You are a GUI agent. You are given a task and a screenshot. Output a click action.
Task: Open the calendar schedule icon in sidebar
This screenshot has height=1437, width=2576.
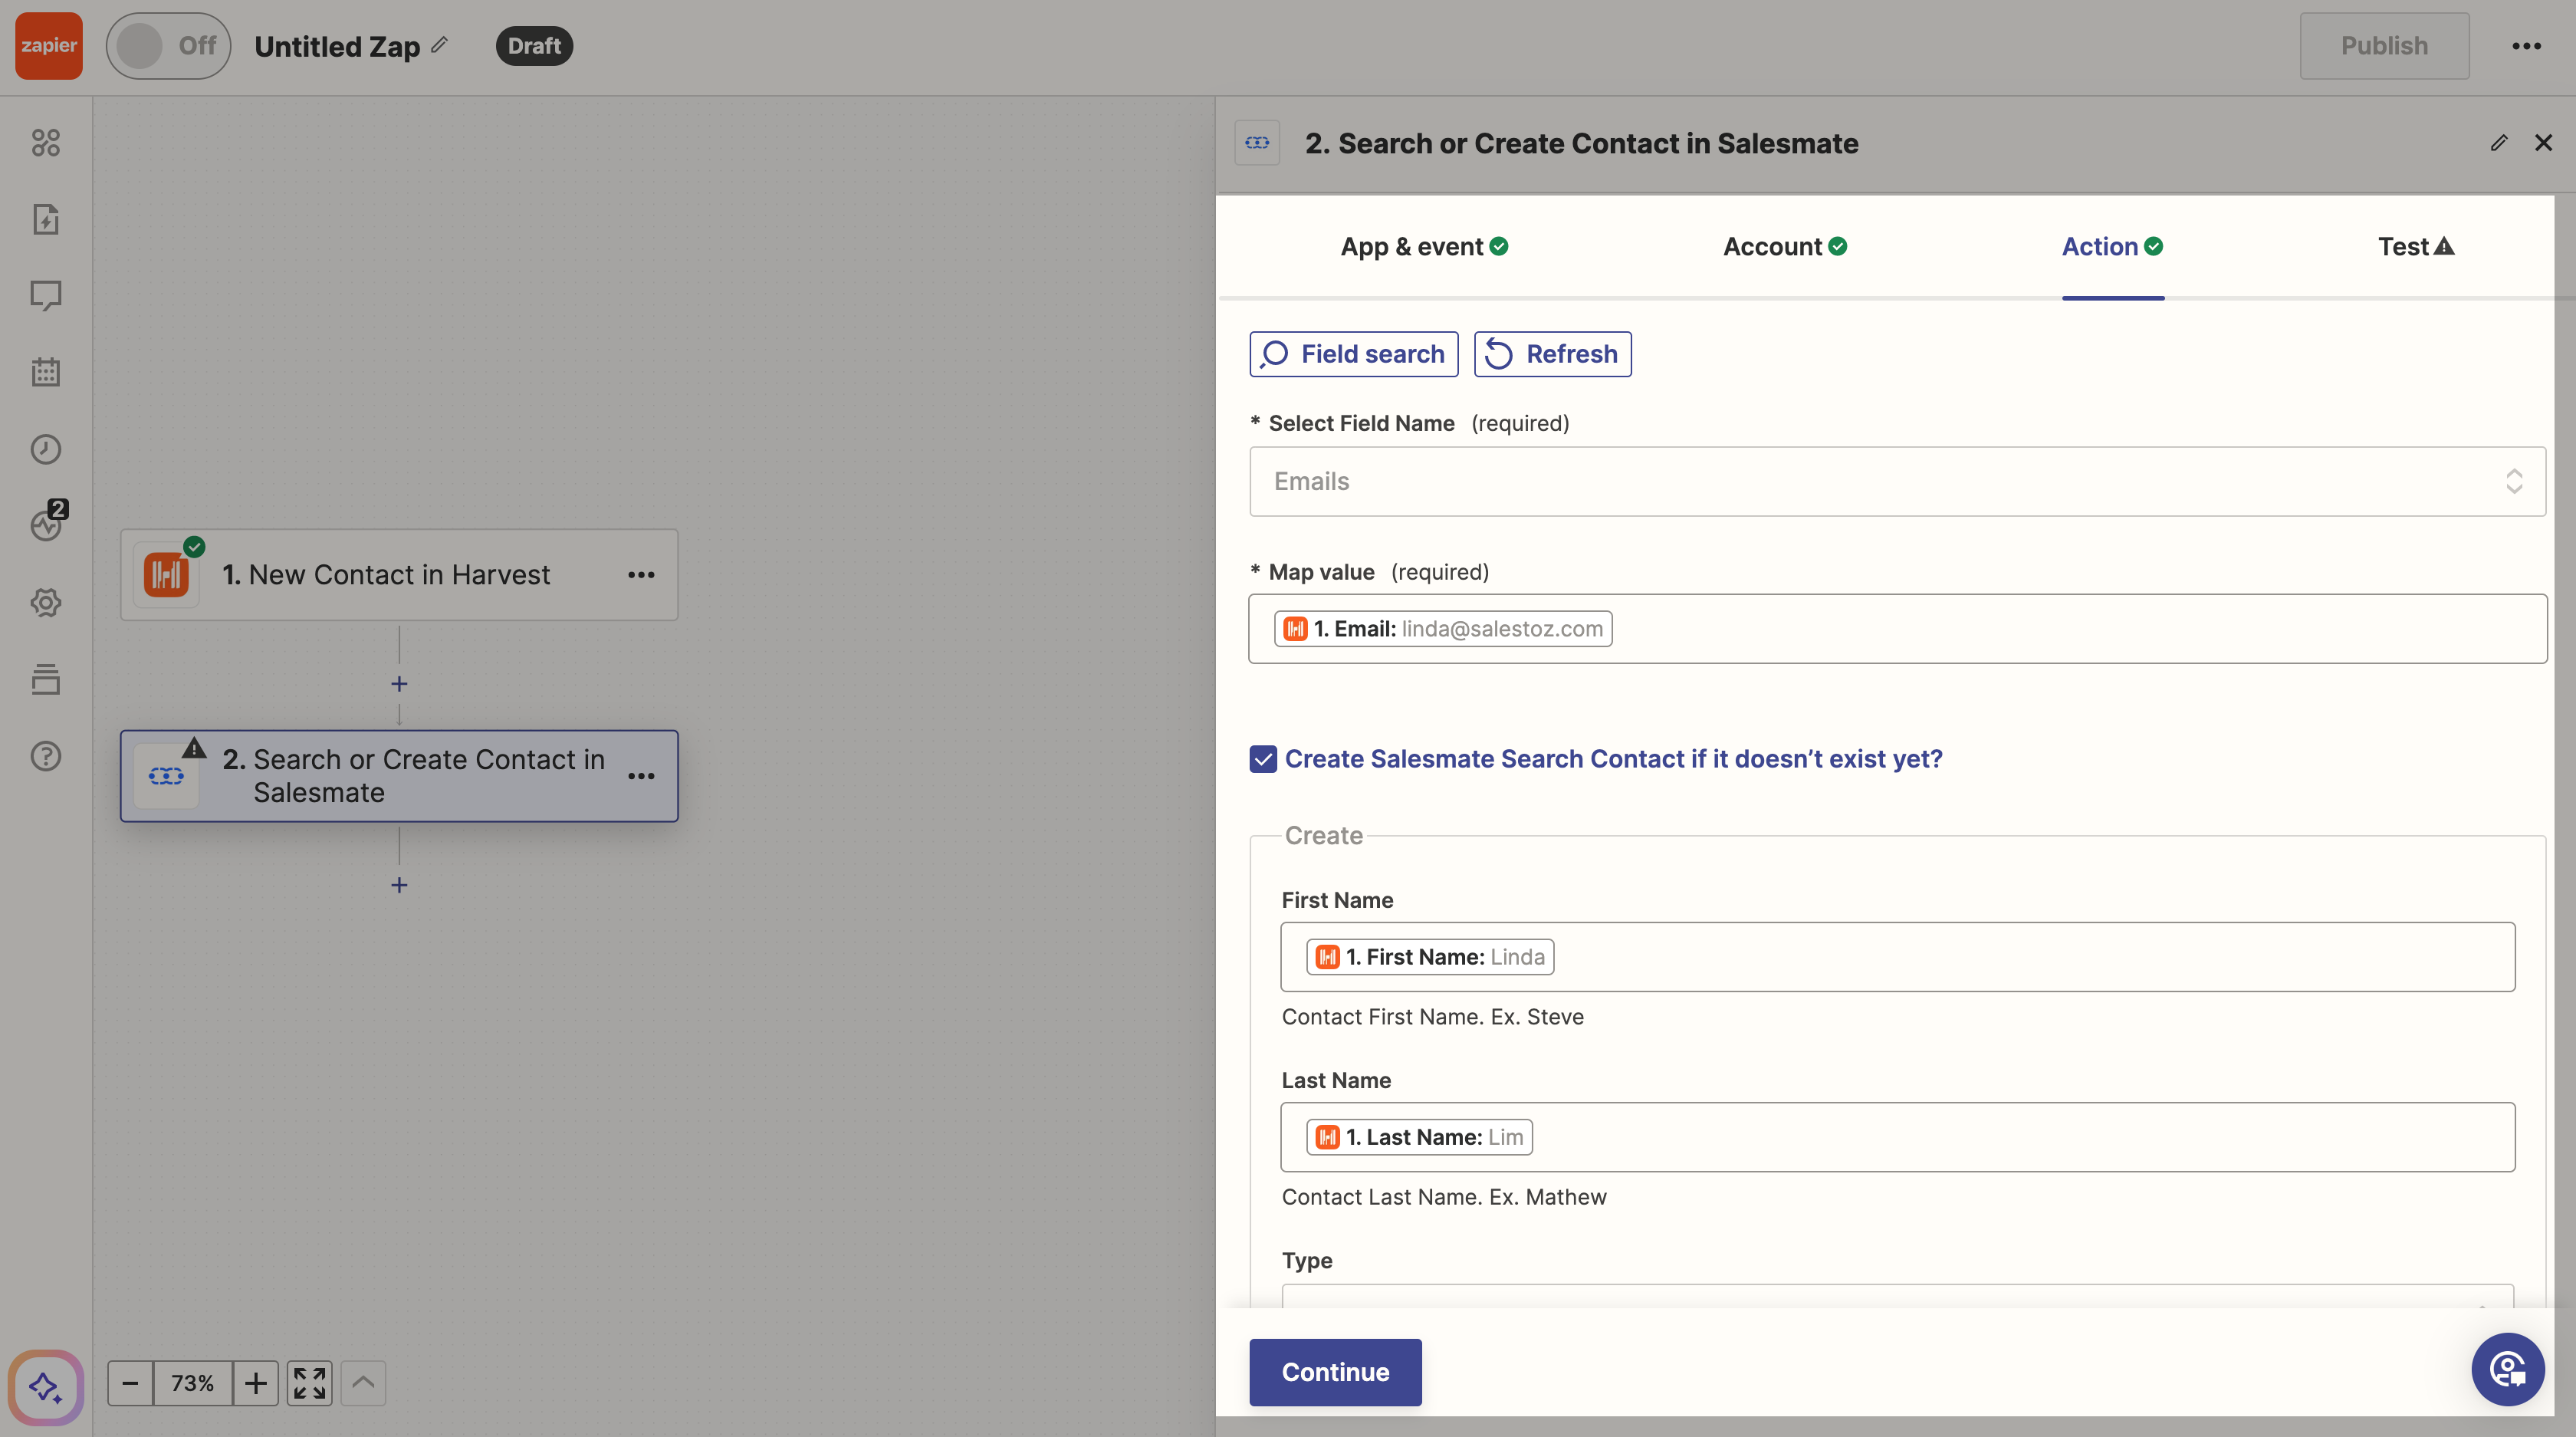pos(46,372)
